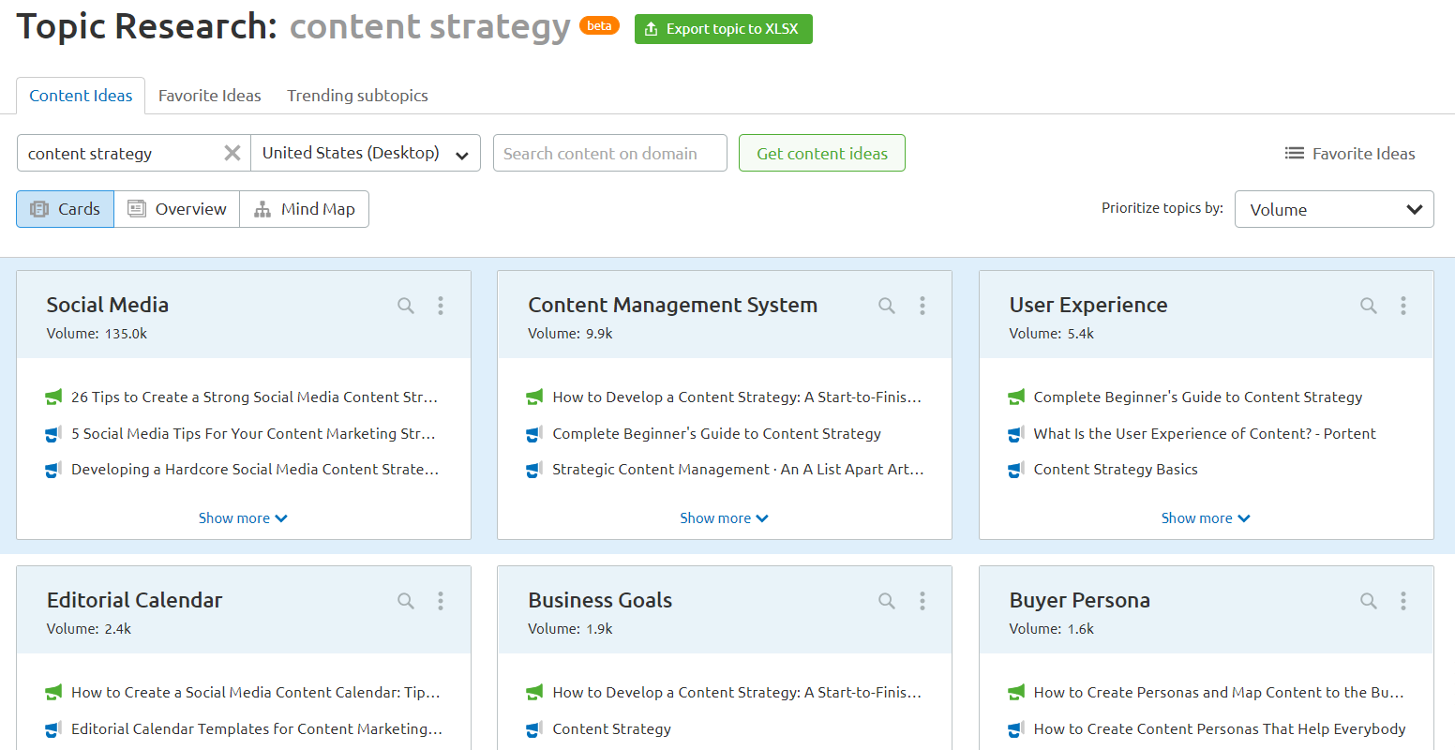This screenshot has height=750, width=1455.
Task: Expand Show more on Social Media card
Action: (243, 518)
